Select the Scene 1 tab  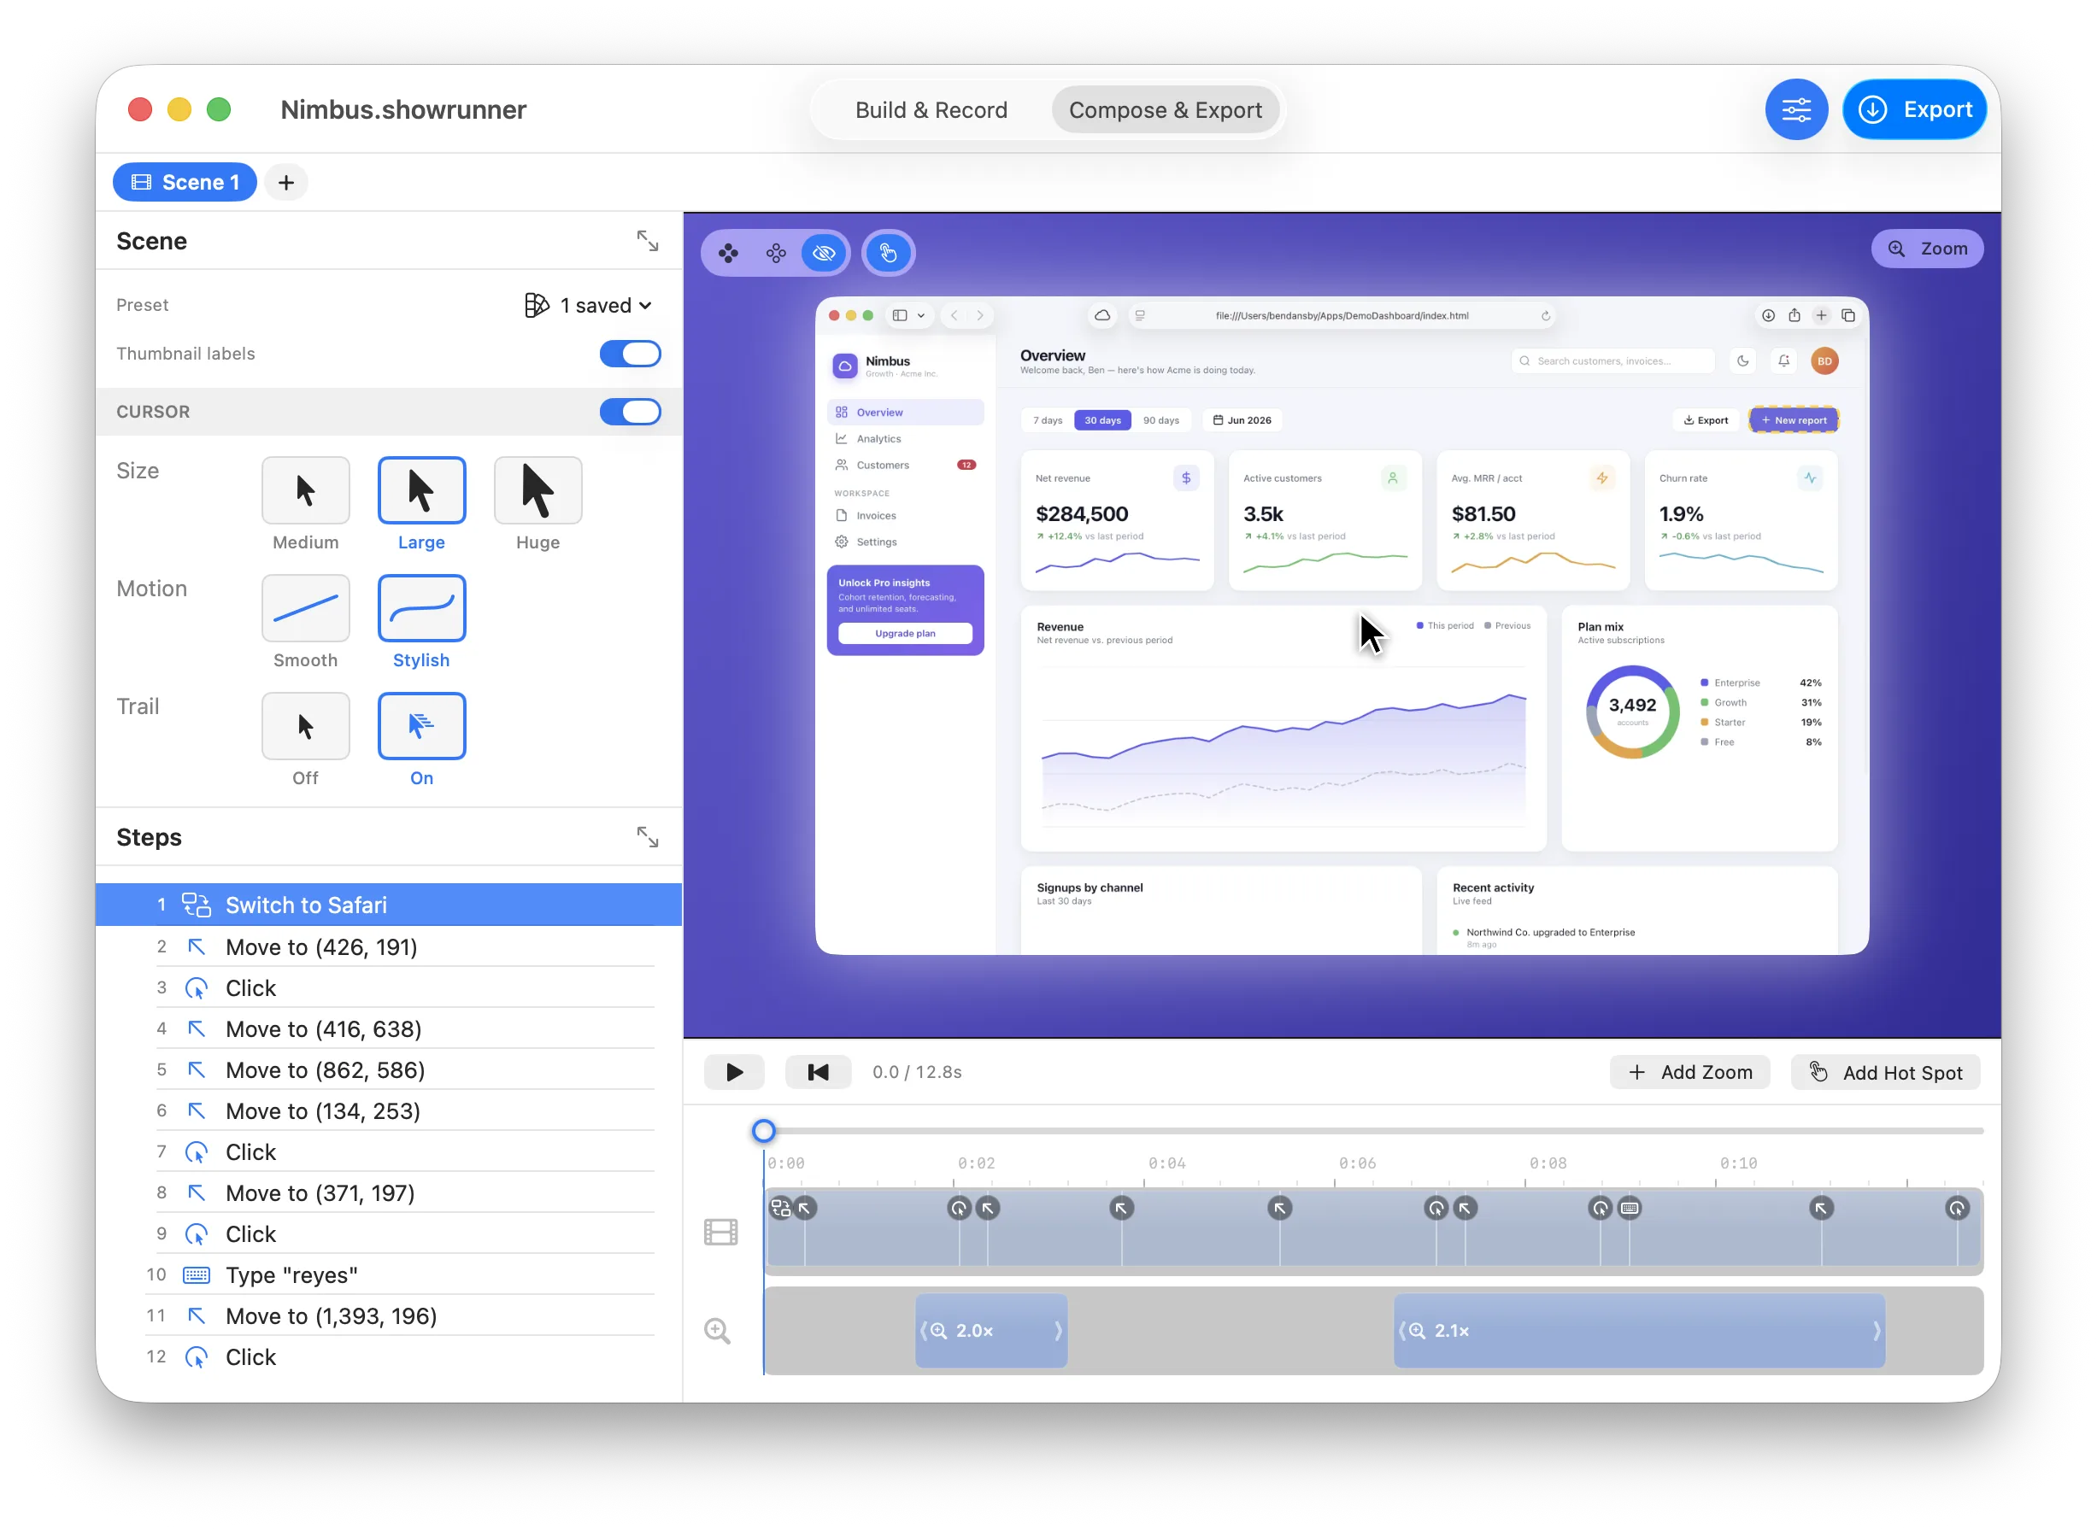(x=185, y=182)
